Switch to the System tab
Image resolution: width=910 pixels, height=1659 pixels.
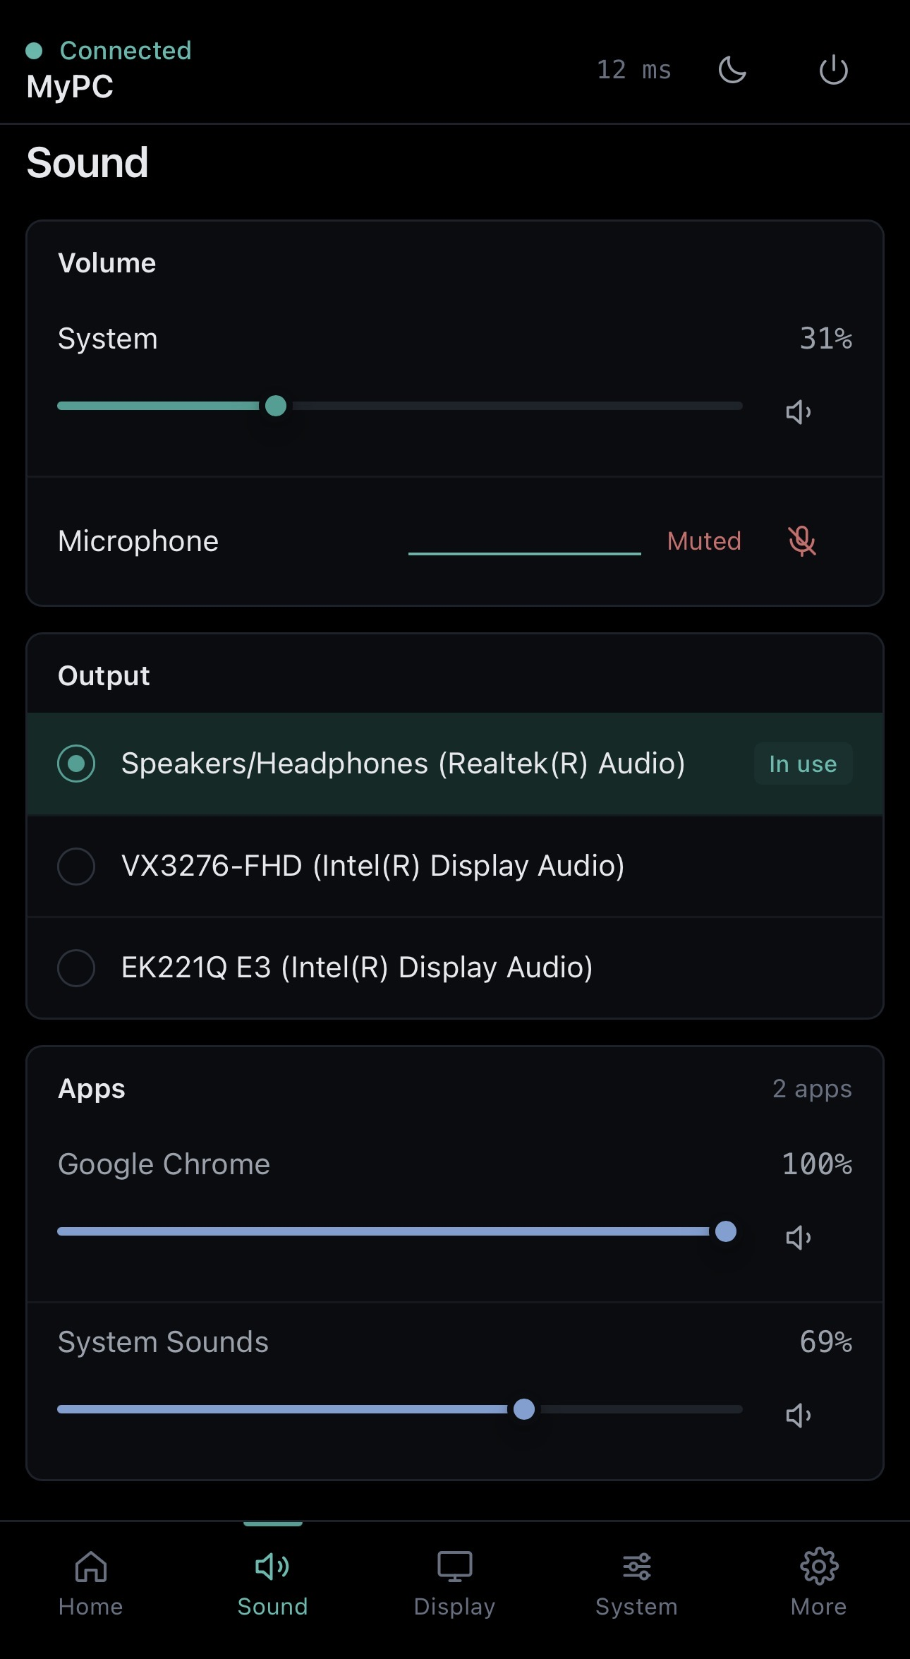coord(636,1583)
